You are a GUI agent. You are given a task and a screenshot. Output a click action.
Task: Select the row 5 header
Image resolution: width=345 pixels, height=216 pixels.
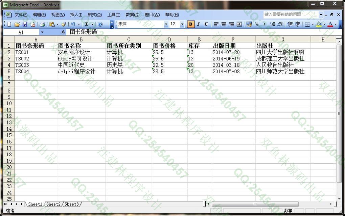click(x=9, y=71)
